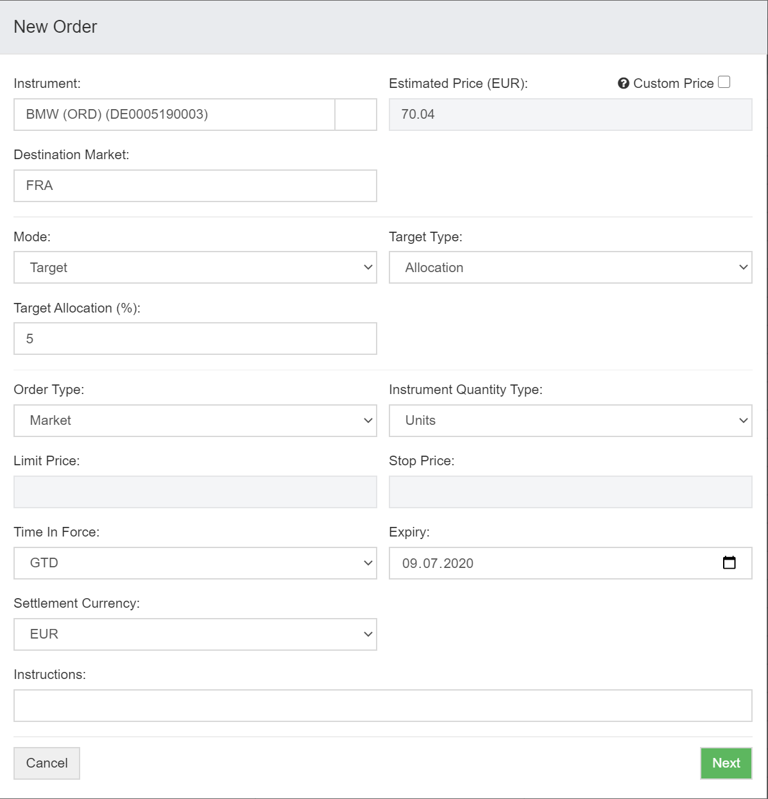Click the Instructions text field
This screenshot has height=799, width=768.
382,705
